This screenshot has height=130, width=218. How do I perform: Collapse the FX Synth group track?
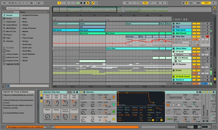[x=173, y=52]
